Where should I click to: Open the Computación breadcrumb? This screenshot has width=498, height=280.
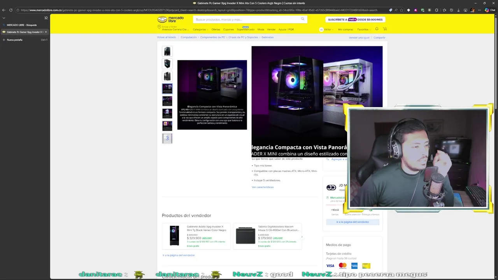coord(189,37)
